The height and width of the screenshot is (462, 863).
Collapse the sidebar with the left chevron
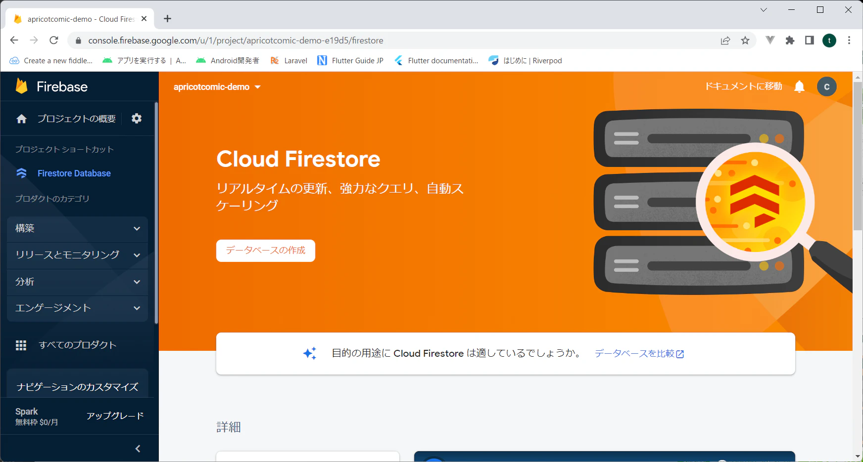[x=138, y=449]
